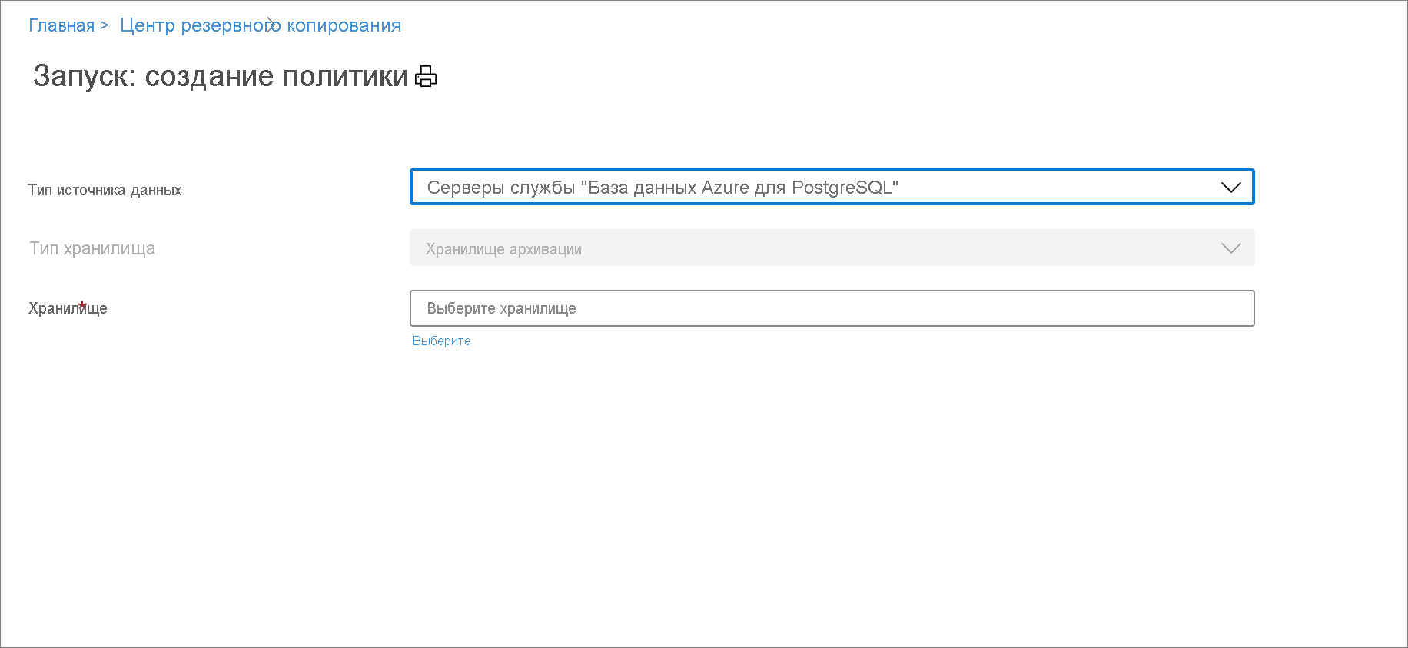The height and width of the screenshot is (648, 1408).
Task: Open the Тип источника данных dropdown
Action: [832, 187]
